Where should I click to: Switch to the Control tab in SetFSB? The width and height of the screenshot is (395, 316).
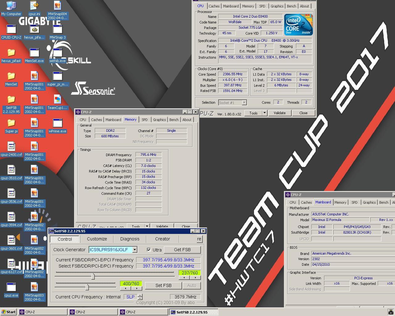point(65,239)
